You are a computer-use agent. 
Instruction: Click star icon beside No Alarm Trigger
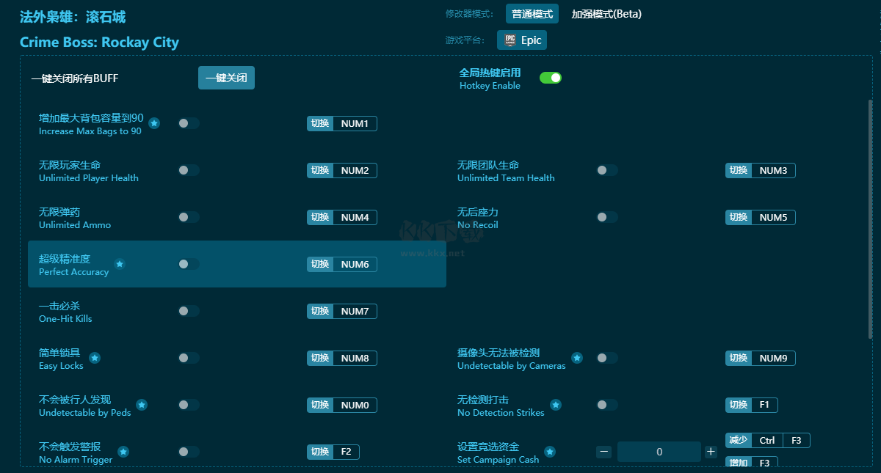(123, 452)
